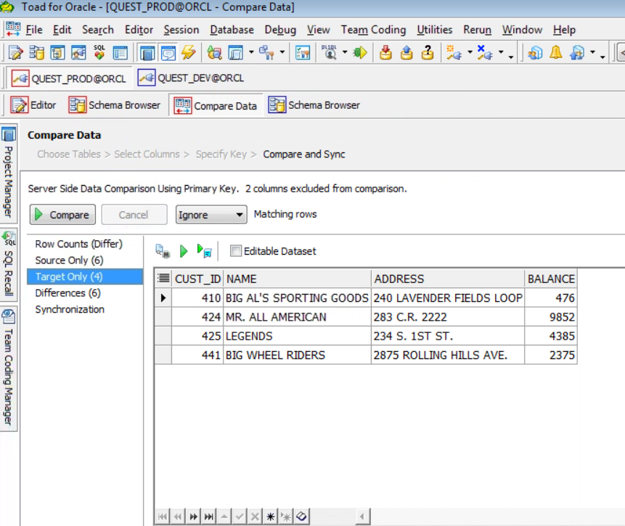The width and height of the screenshot is (625, 526).
Task: Select Differences (6) in the results list
Action: [68, 293]
